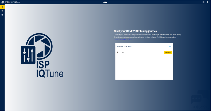Click the STM32 ISP IQTune app logo icon
The height and width of the screenshot is (111, 211).
pos(3,2)
